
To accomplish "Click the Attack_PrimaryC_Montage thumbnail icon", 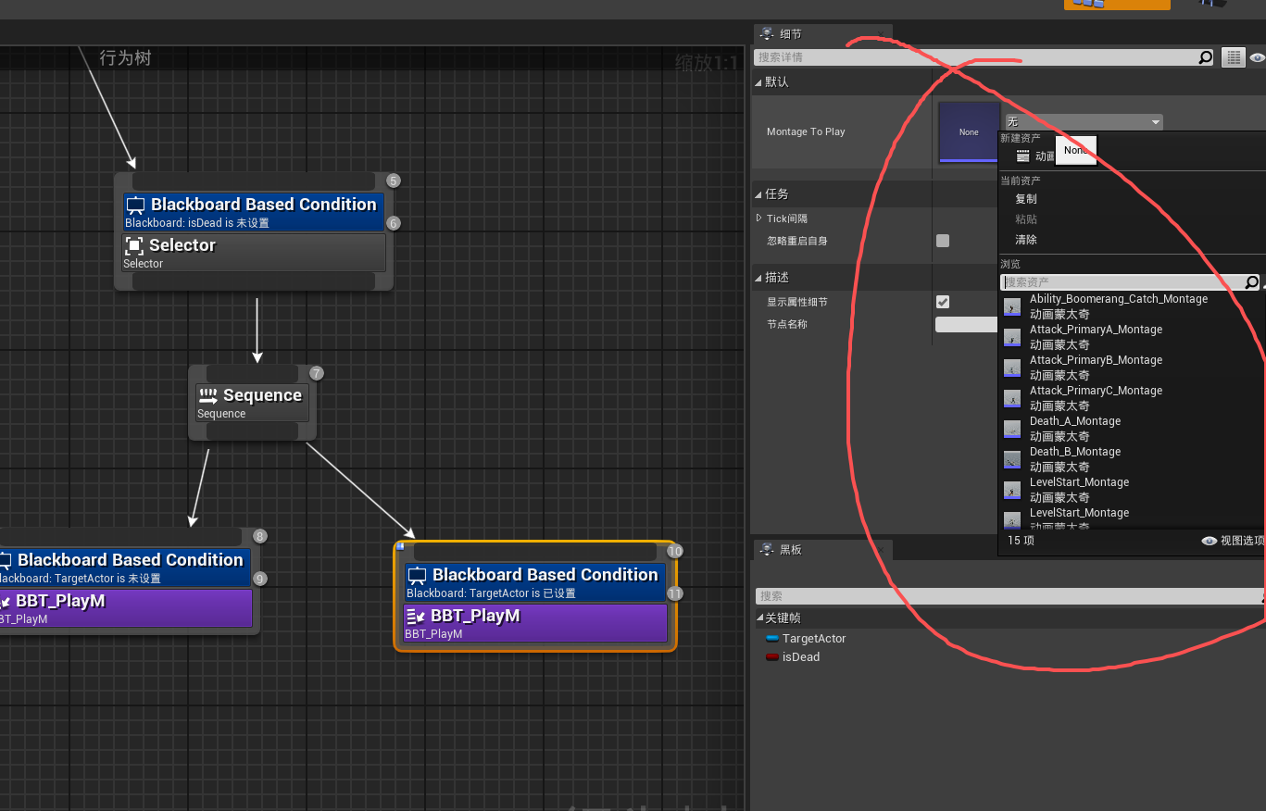I will coord(1012,398).
